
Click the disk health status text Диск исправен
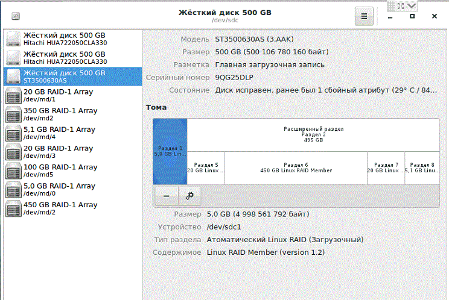[x=326, y=90]
